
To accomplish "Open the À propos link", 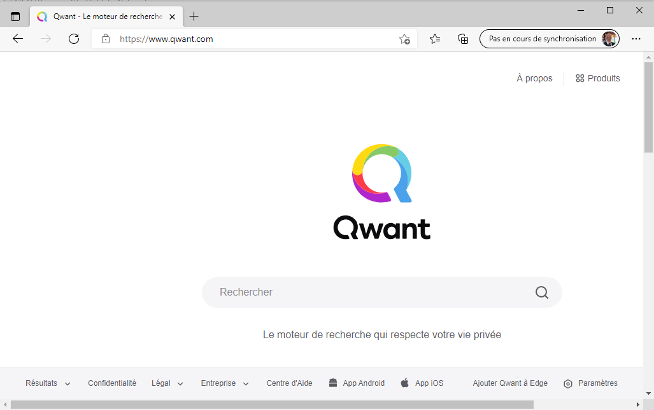I will click(534, 78).
